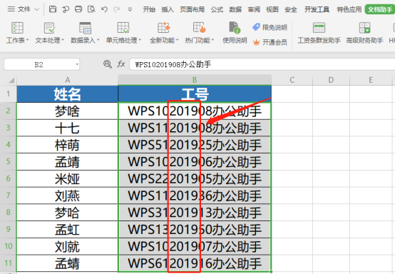This screenshot has height=274, width=395.
Task: Switch to the 特色应用 tab
Action: (x=349, y=9)
